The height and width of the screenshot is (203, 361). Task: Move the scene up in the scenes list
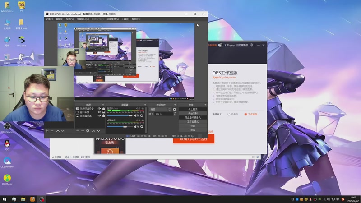(x=58, y=131)
